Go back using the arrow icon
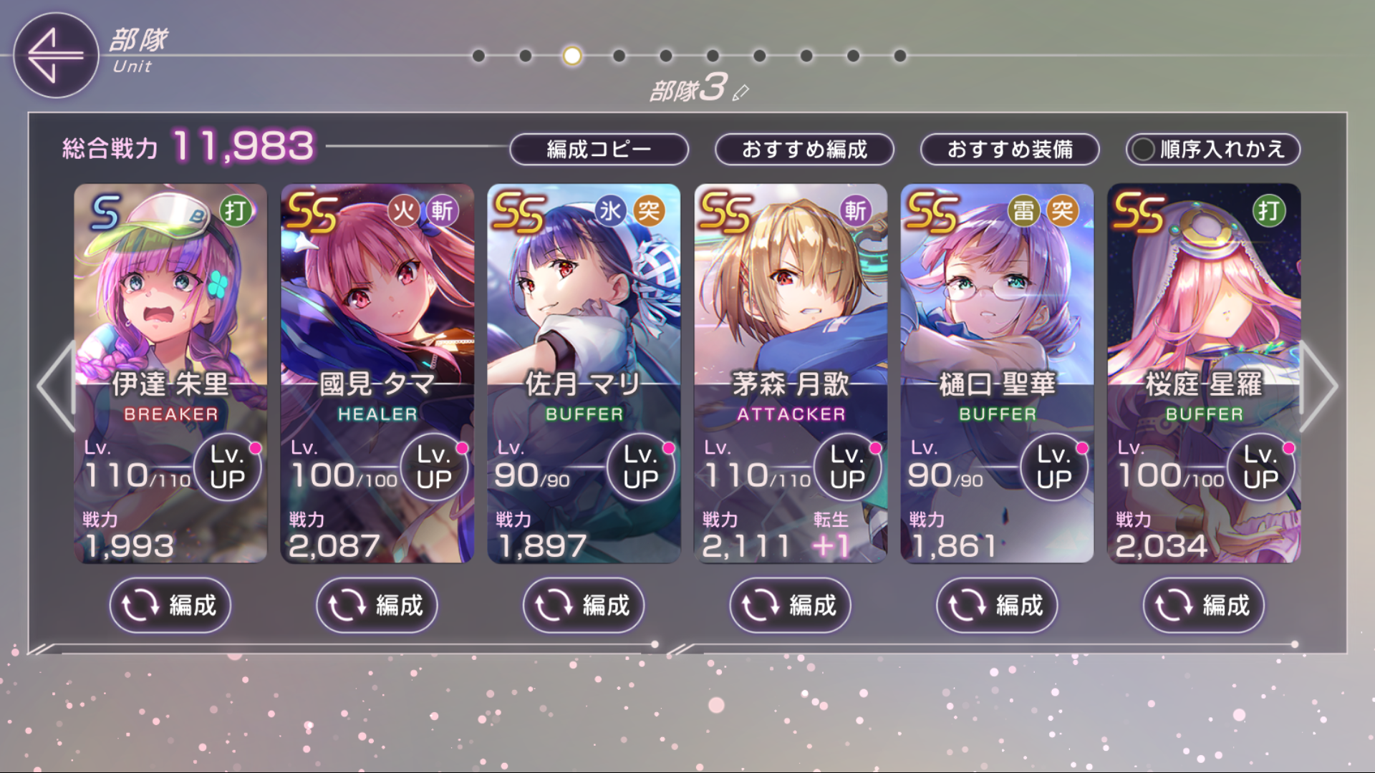Screen dimensions: 1375x773 tap(56, 55)
